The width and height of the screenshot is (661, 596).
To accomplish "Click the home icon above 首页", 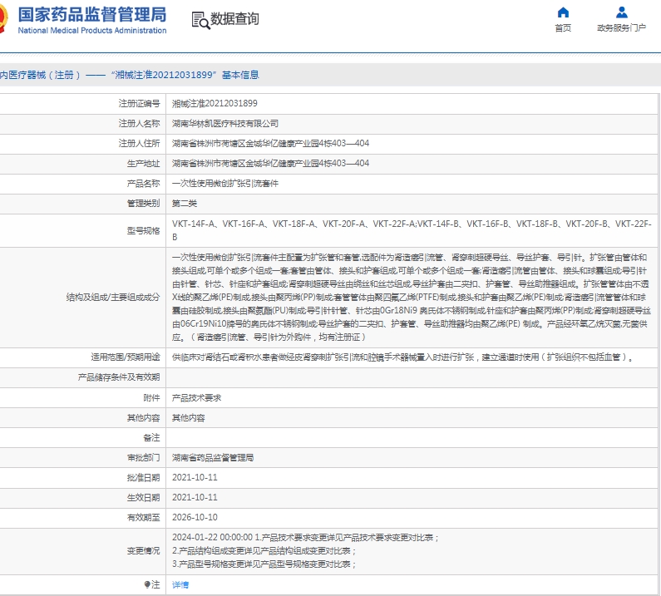I will pyautogui.click(x=563, y=12).
